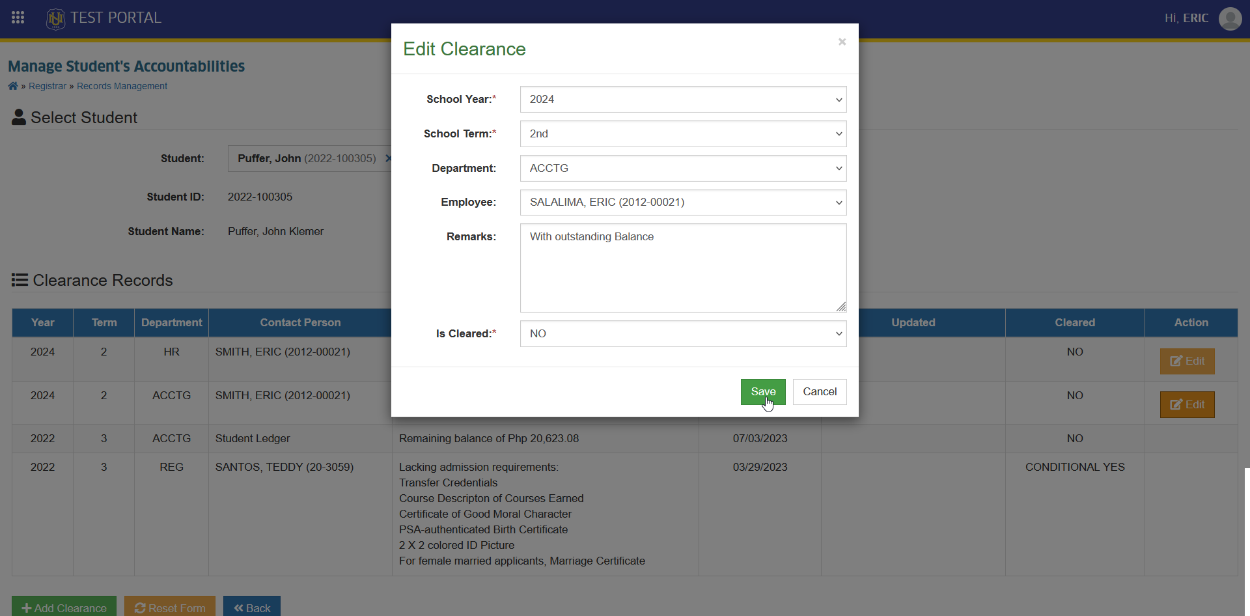Image resolution: width=1250 pixels, height=616 pixels.
Task: Click the date 07/03/2023
Action: coord(760,439)
